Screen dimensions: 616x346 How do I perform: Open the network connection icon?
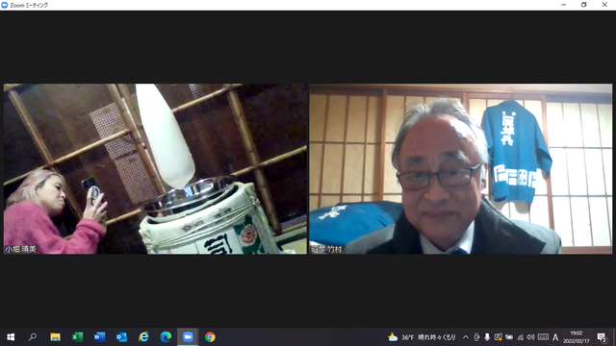(x=520, y=337)
